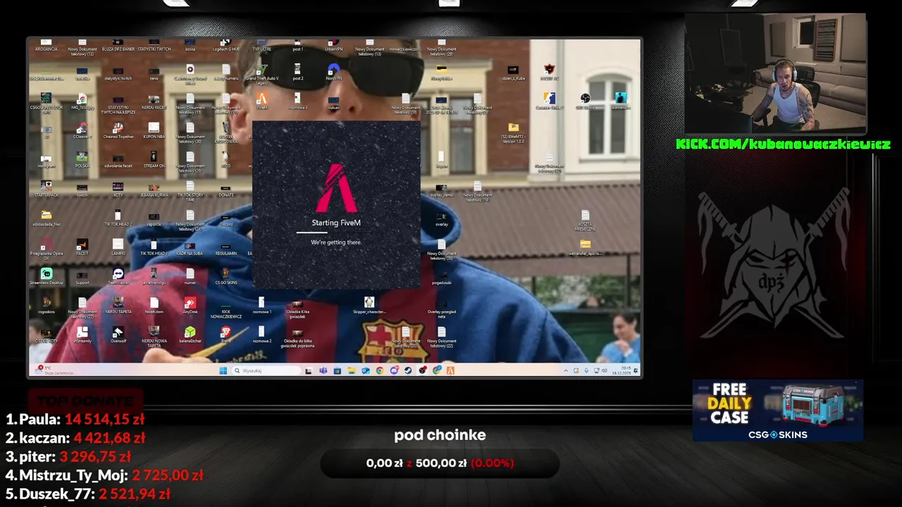The width and height of the screenshot is (902, 507).
Task: Open Grand Theft Auto V Legacy shortcut
Action: (262, 74)
